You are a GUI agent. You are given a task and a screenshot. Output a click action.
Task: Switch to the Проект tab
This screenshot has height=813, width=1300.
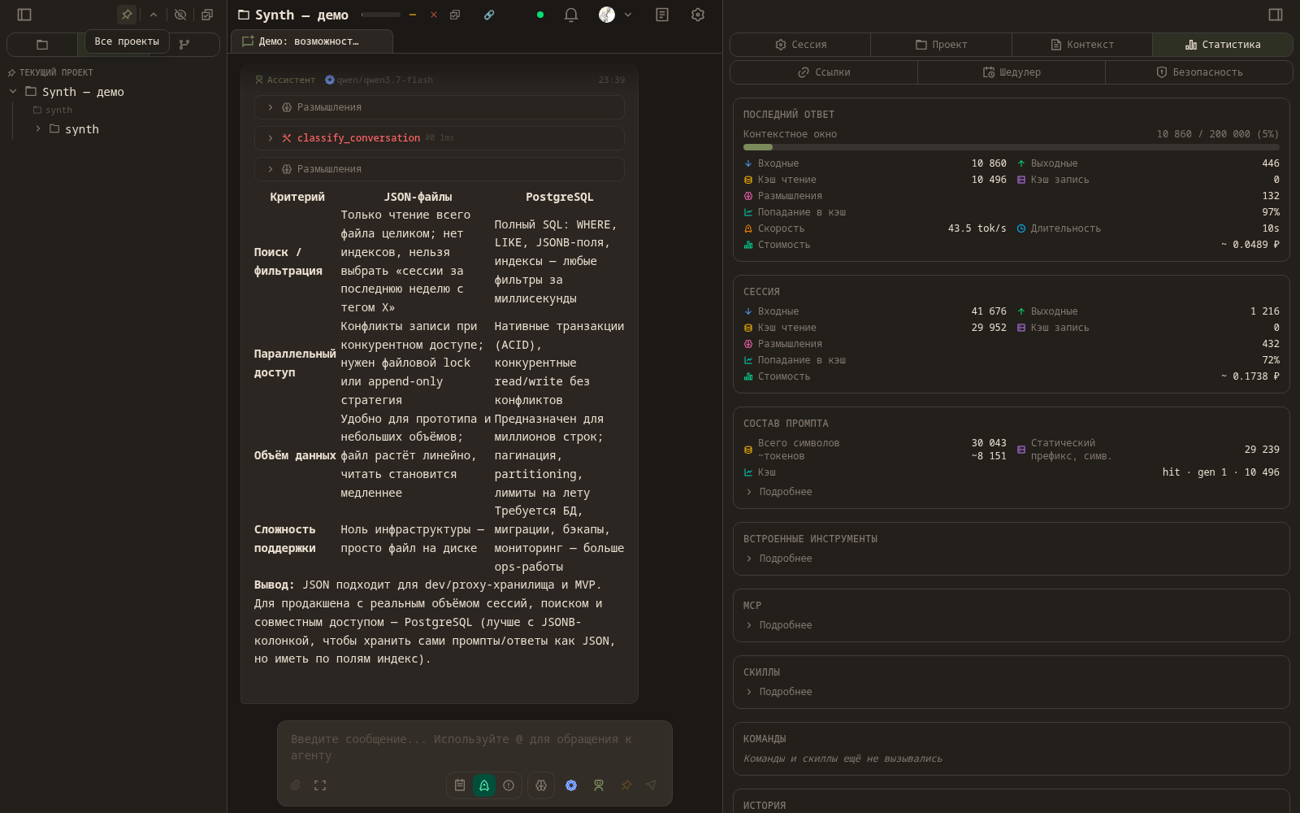coord(942,45)
